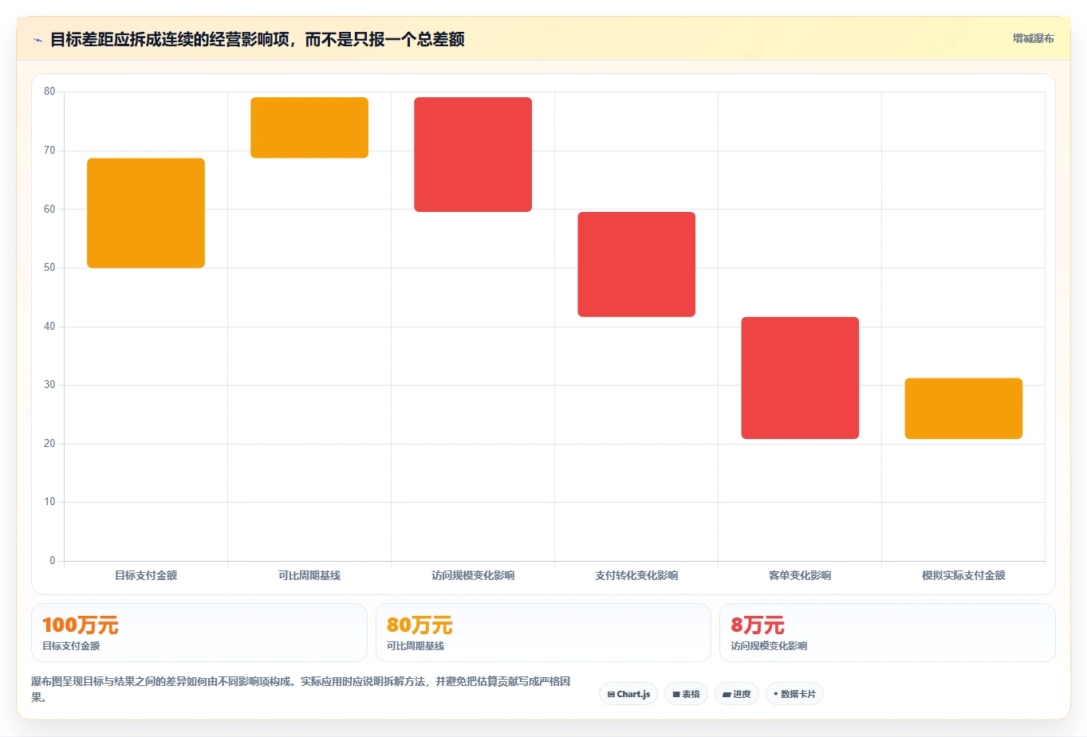Click the Chart.js tag pill

pos(628,694)
